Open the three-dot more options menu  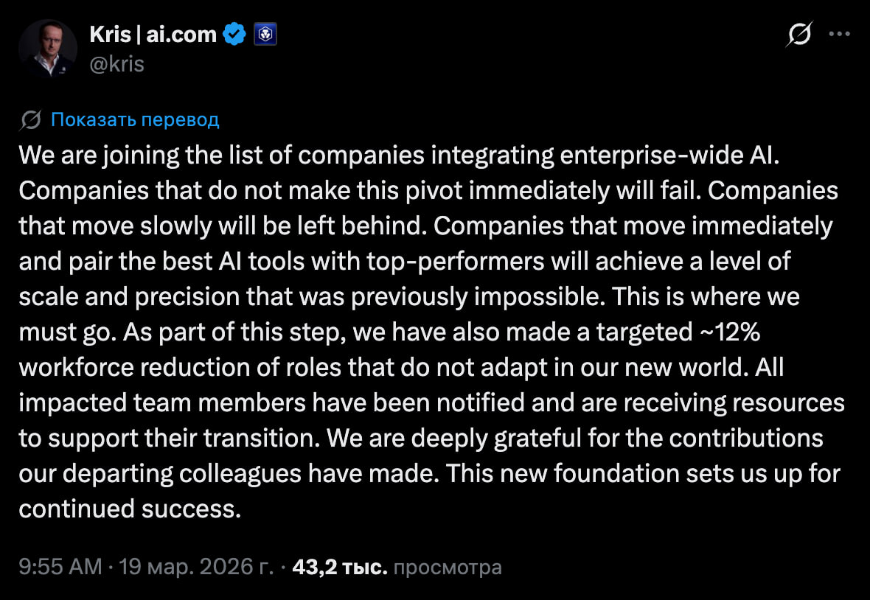(x=840, y=34)
